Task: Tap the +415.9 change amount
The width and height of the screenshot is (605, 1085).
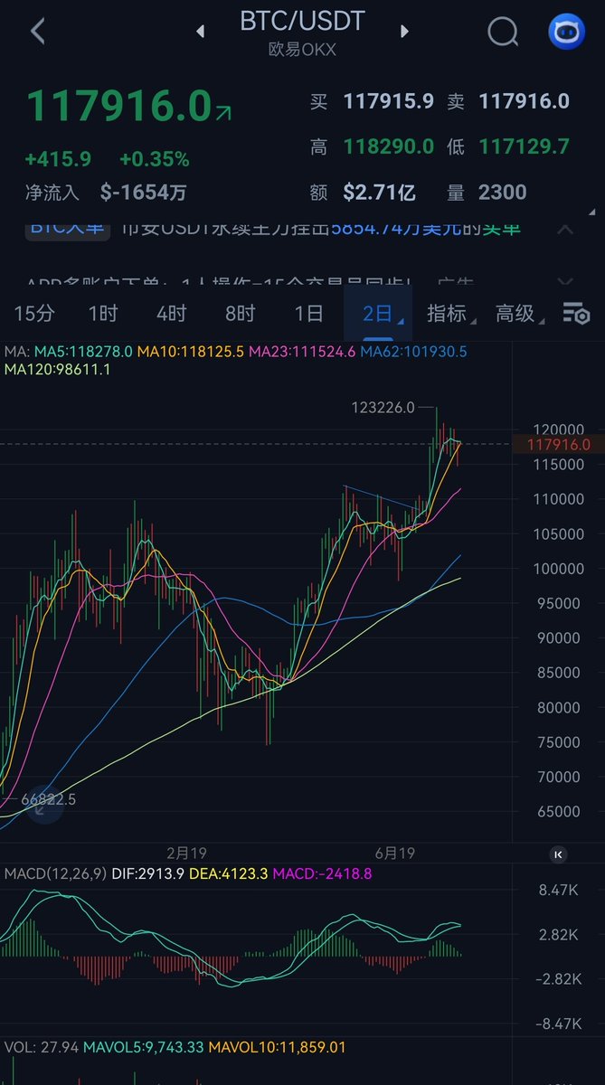Action: click(x=58, y=160)
